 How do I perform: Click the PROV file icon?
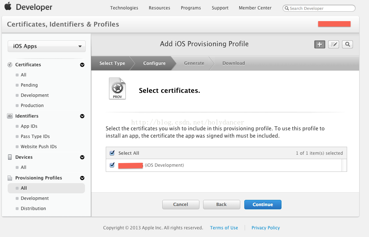tap(117, 88)
